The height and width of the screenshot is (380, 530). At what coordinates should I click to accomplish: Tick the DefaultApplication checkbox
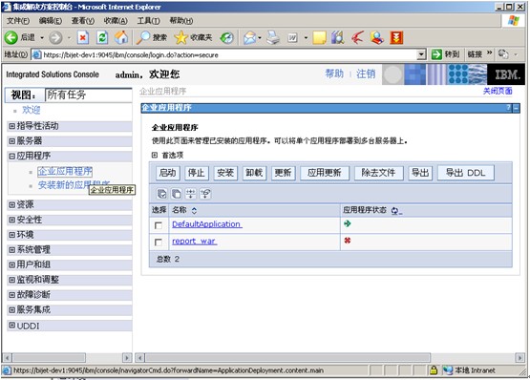[x=158, y=225]
